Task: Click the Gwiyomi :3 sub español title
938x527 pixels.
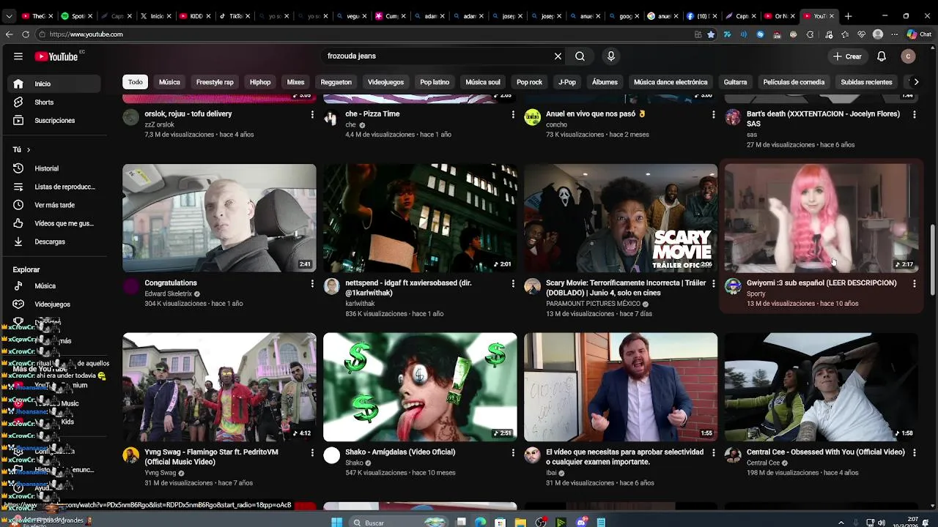Action: point(821,283)
